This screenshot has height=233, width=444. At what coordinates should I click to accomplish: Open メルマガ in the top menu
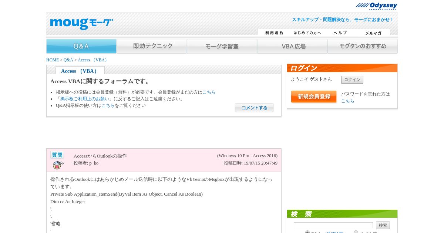[373, 33]
